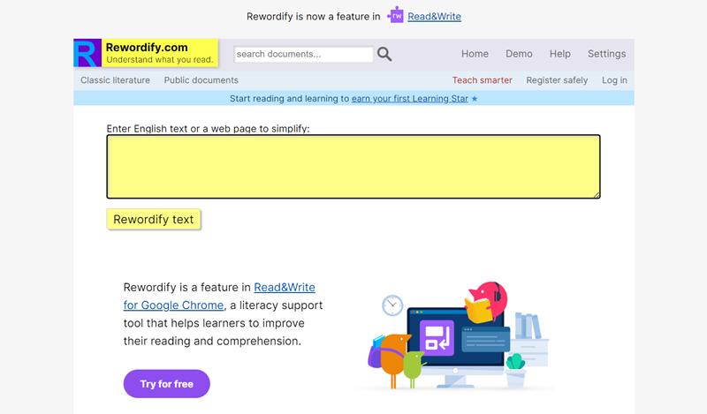Screen dimensions: 707x414
Task: Click the Teach smarter link
Action: click(482, 80)
